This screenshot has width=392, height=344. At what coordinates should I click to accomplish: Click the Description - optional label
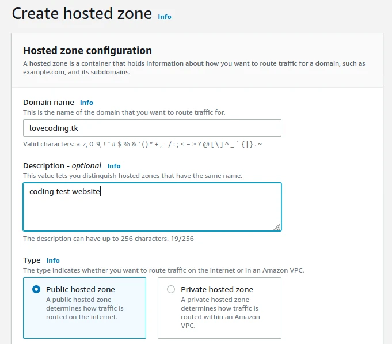(x=62, y=166)
